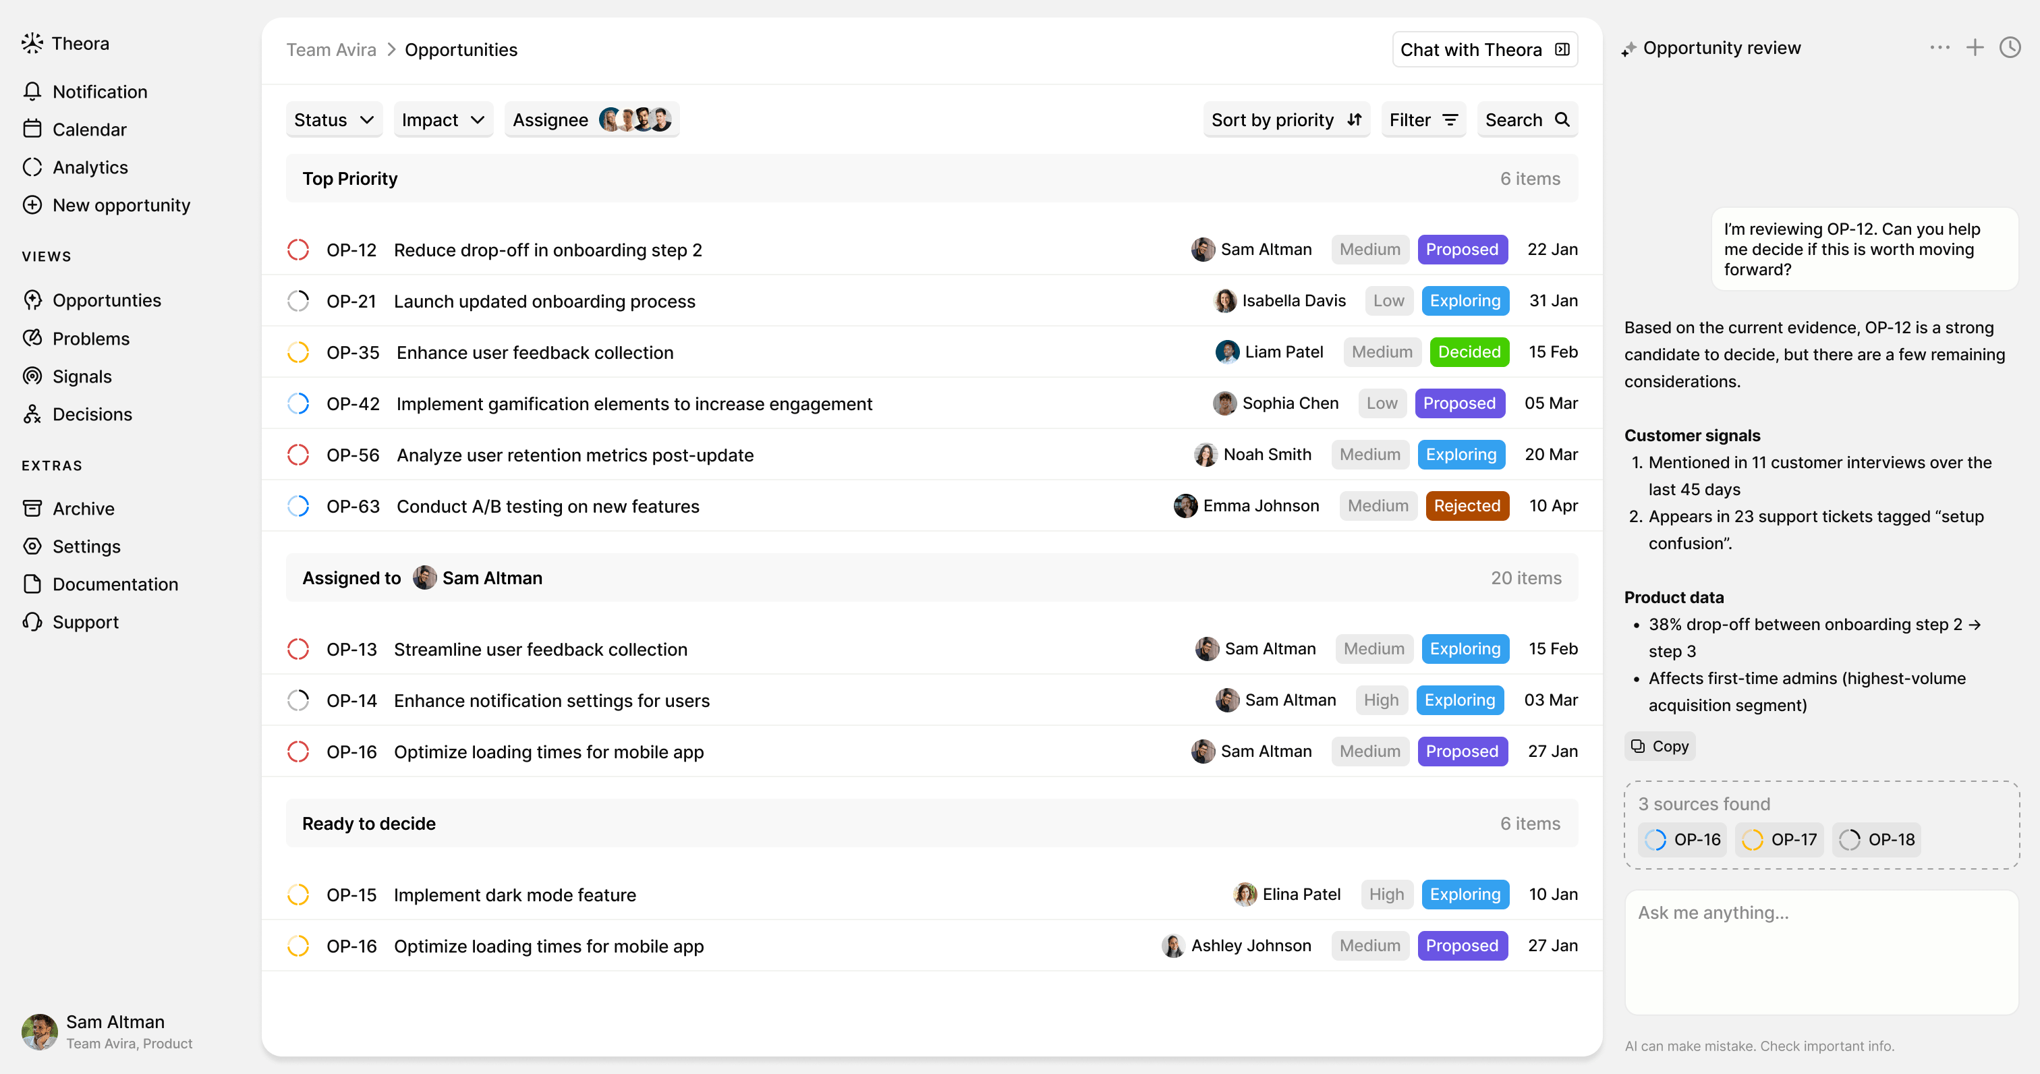The width and height of the screenshot is (2040, 1074).
Task: Open the Theora home via logo icon
Action: point(32,44)
